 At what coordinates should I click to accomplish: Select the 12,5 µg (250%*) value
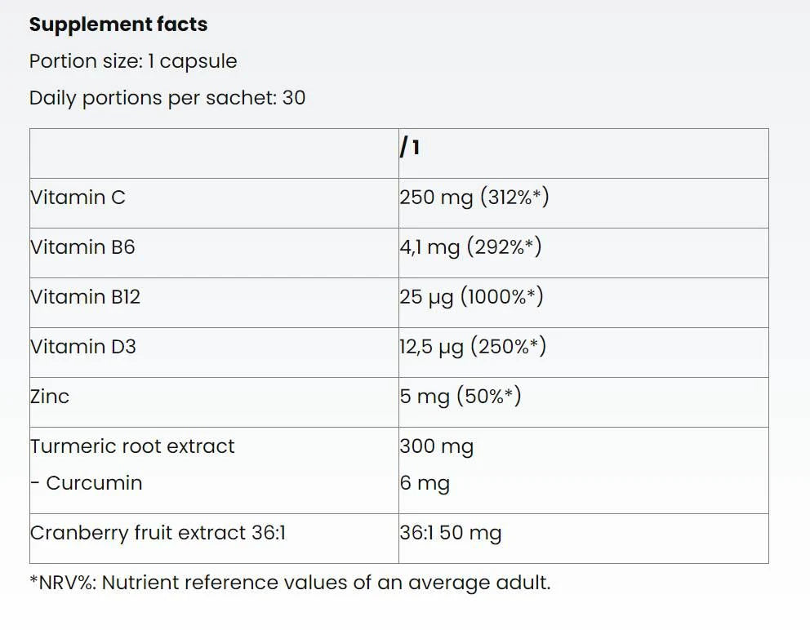473,347
